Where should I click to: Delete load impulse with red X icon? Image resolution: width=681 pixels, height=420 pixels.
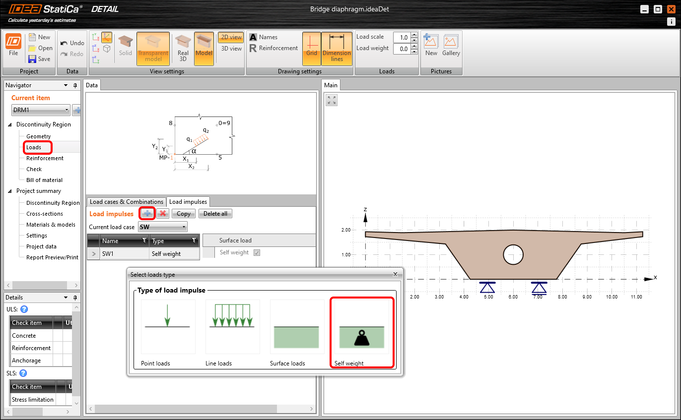pyautogui.click(x=163, y=214)
